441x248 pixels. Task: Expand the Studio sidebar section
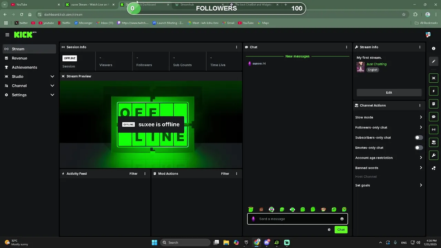[29, 76]
